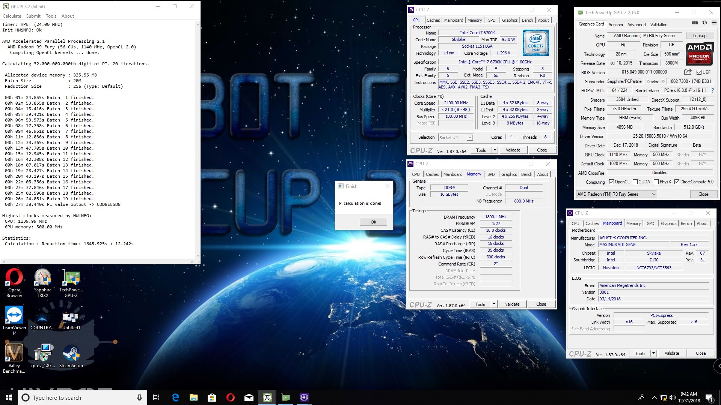721x405 pixels.
Task: Launch Microsoft Edge from the taskbar
Action: (x=175, y=397)
